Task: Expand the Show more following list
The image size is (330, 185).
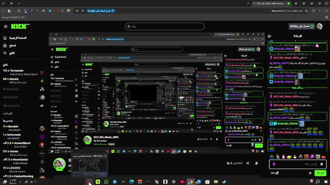Action: tap(7, 113)
